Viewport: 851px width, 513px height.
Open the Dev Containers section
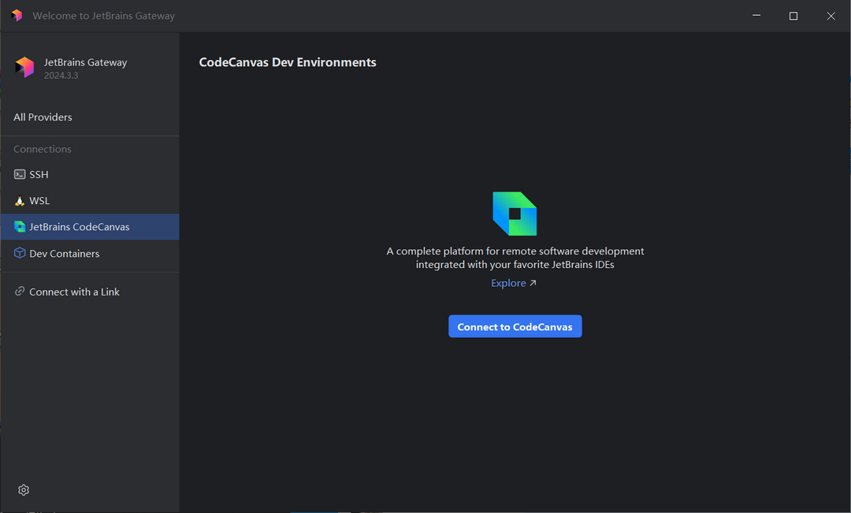click(64, 253)
